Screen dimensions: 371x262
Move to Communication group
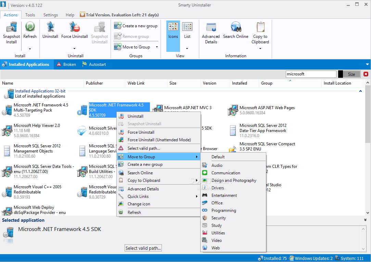pos(233,173)
